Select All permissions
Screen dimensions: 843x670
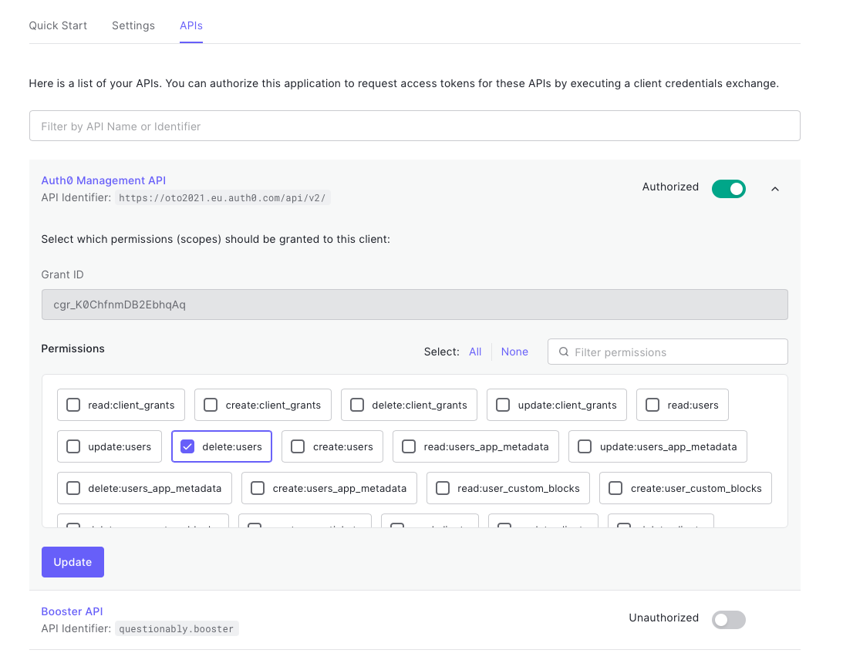(x=475, y=352)
